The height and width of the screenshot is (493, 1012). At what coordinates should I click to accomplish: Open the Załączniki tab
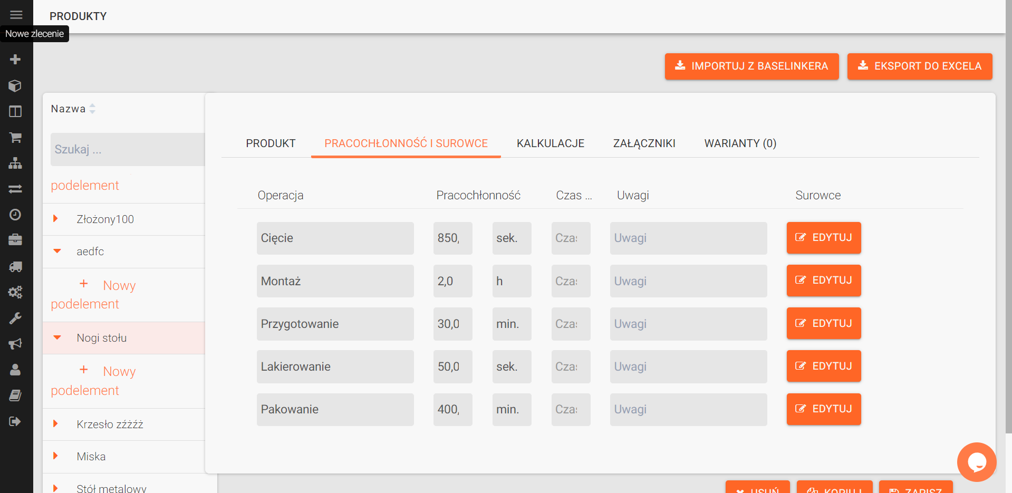(644, 143)
